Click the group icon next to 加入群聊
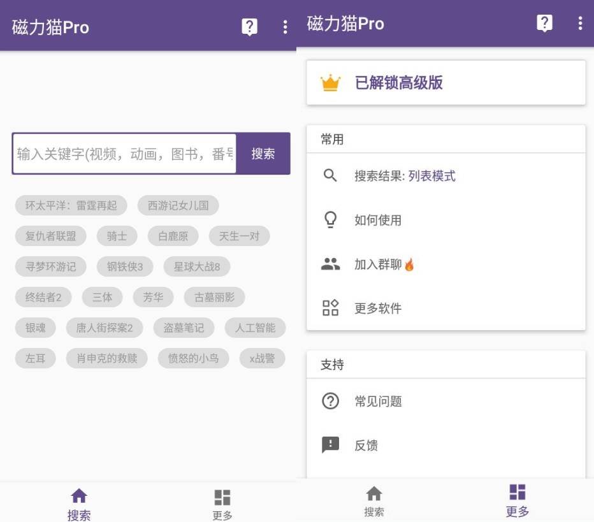The width and height of the screenshot is (594, 522). click(x=330, y=264)
